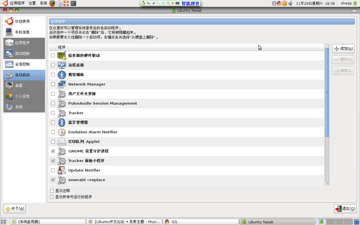Select 自动启动 sidebar entry
Image resolution: width=360 pixels, height=225 pixels.
click(x=24, y=75)
